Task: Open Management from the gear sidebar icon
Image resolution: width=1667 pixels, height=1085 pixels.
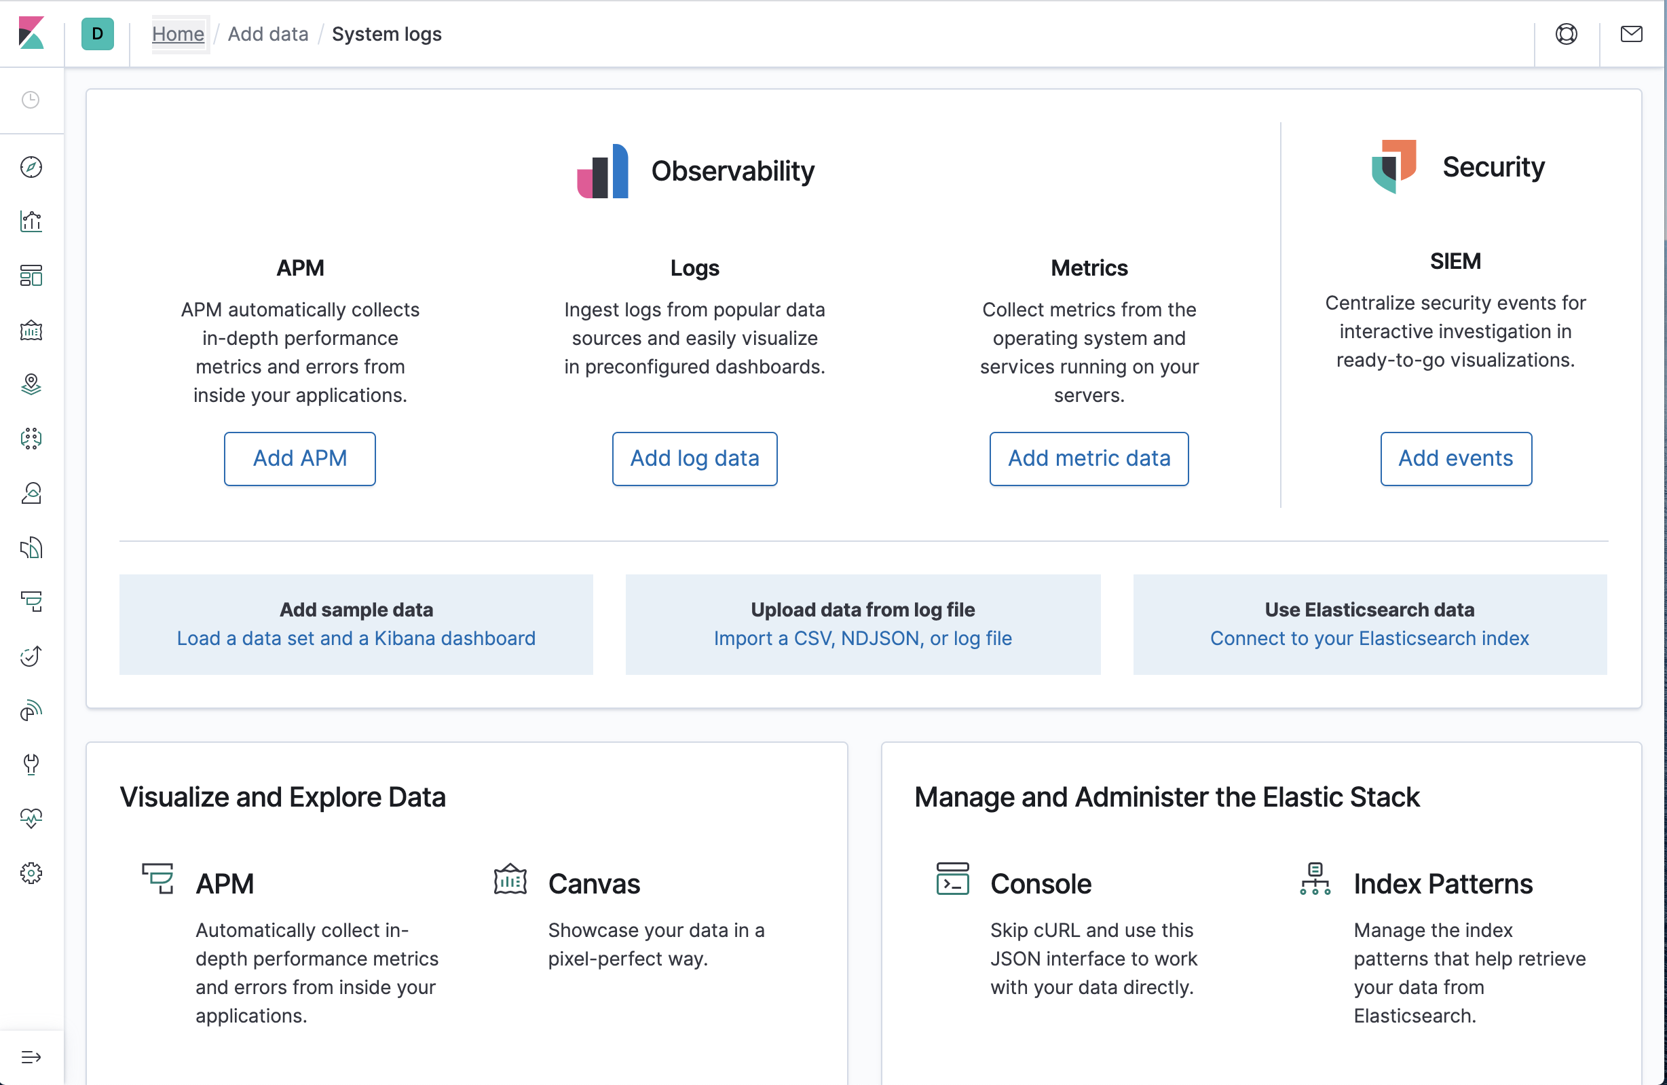Action: point(31,872)
